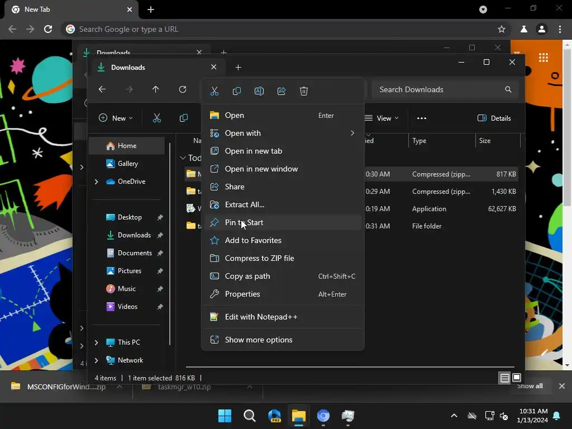572x429 pixels.
Task: Click Show all downloads in Chrome
Action: [x=530, y=387]
